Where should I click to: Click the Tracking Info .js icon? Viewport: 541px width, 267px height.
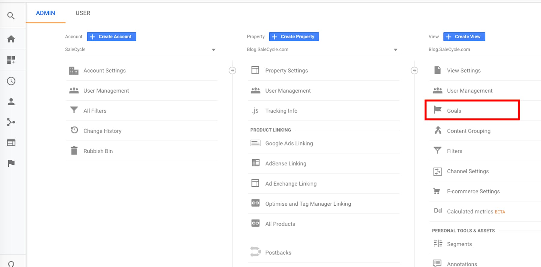[255, 111]
